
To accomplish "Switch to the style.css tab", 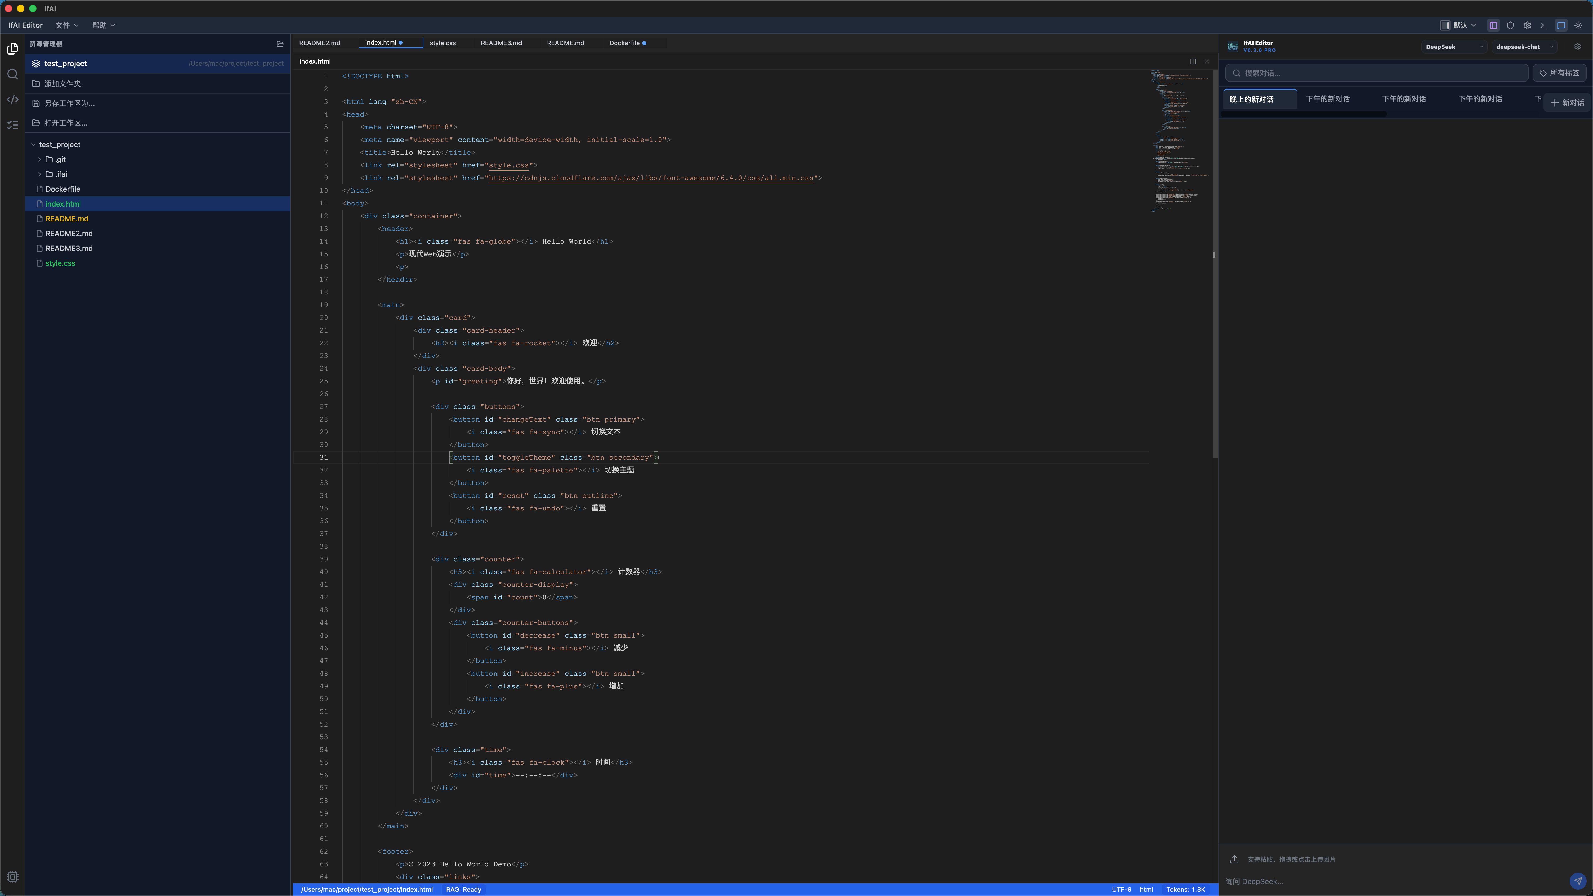I will [x=442, y=43].
